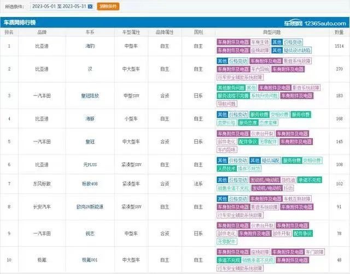Image resolution: width=350 pixels, height=274 pixels.
Task: Click the 车系 column header
Action: (x=90, y=32)
